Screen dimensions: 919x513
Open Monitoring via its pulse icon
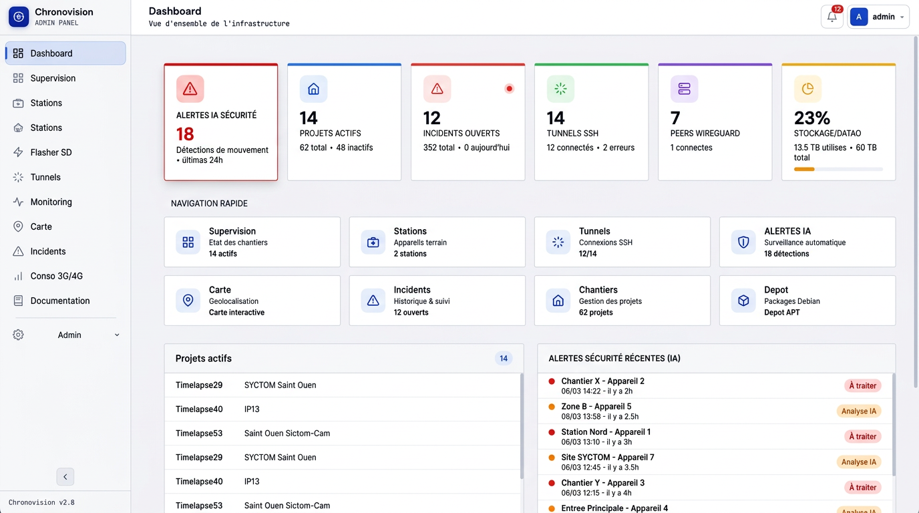(x=18, y=202)
